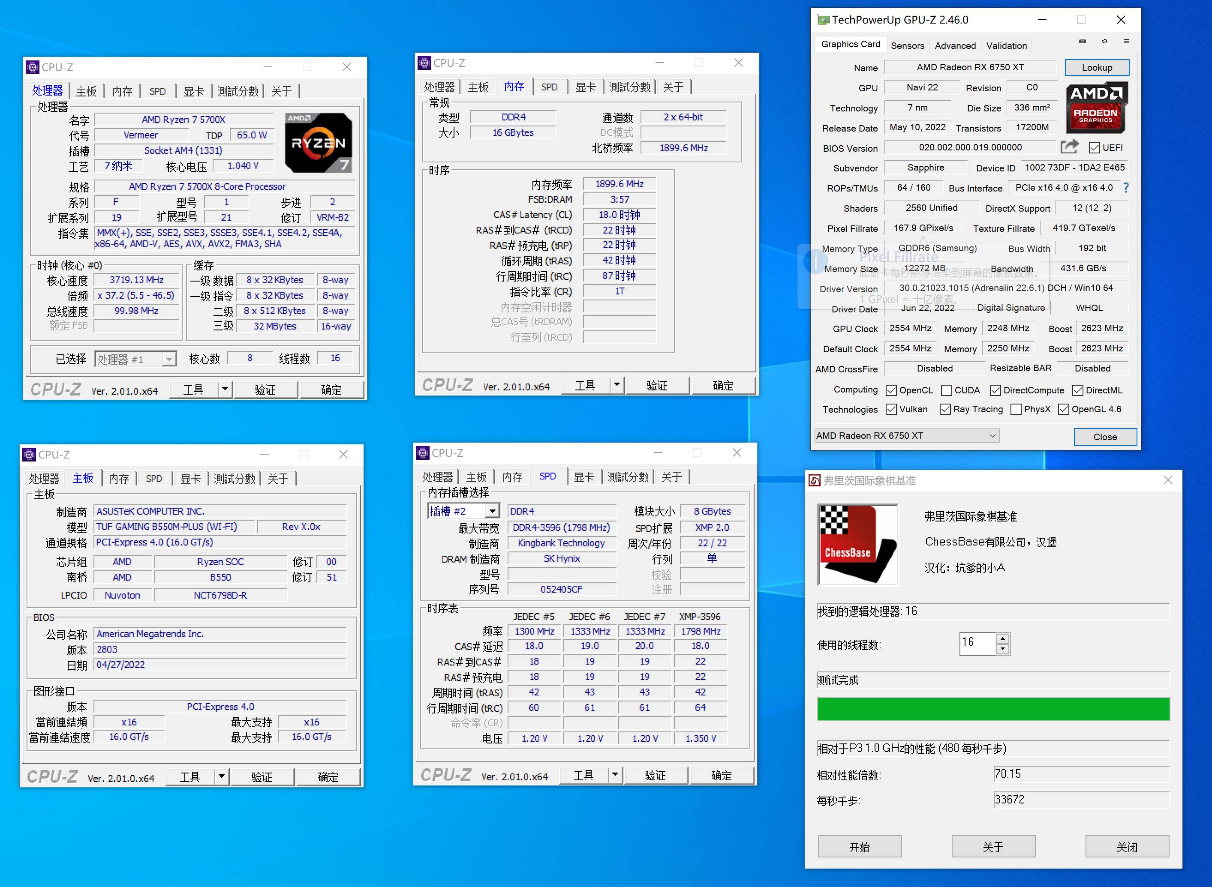Click the GPU-Z screenshot camera icon

[1082, 41]
